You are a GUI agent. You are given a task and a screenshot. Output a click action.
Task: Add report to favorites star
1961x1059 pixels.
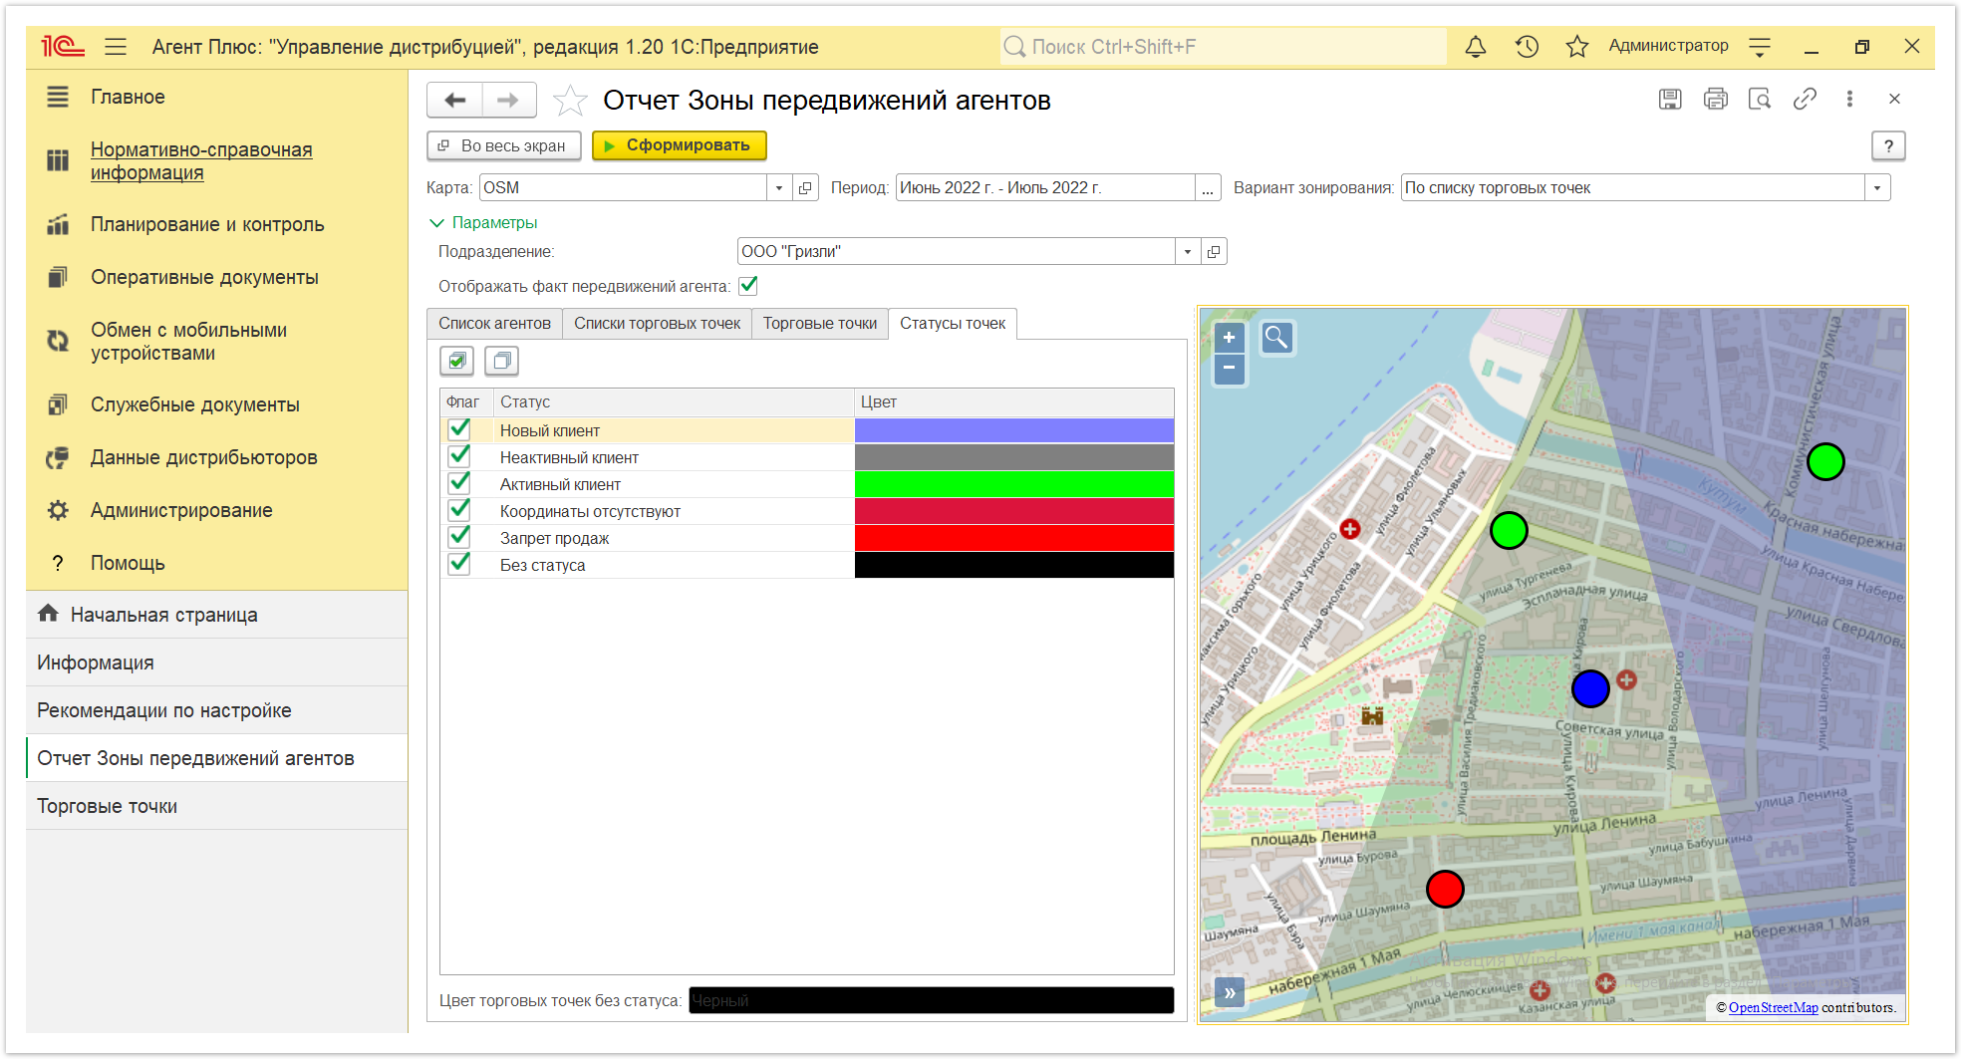[x=570, y=101]
